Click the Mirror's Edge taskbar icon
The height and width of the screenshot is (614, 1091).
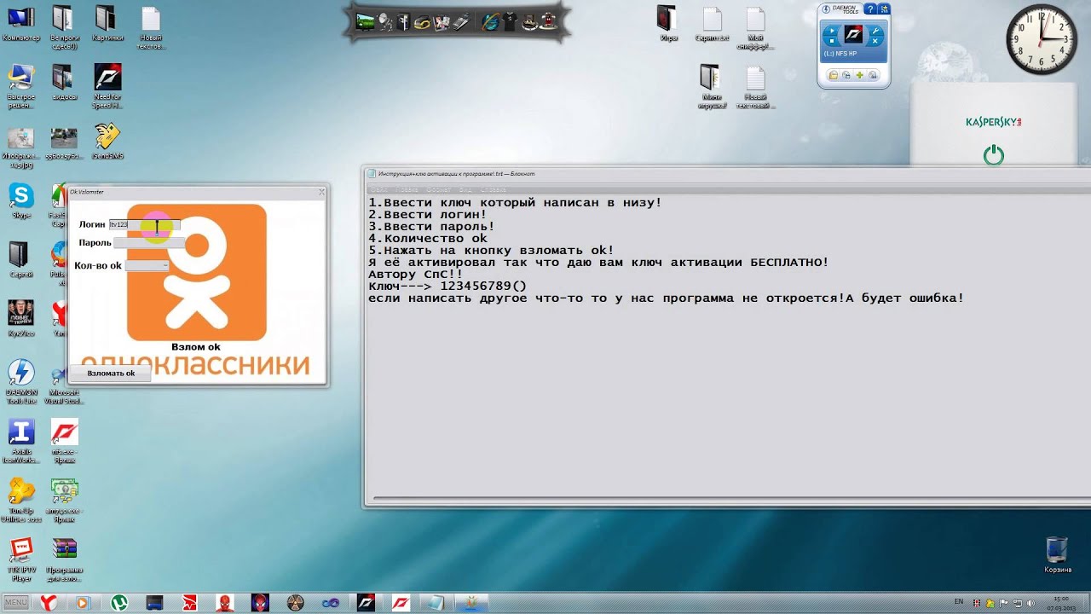(x=189, y=603)
